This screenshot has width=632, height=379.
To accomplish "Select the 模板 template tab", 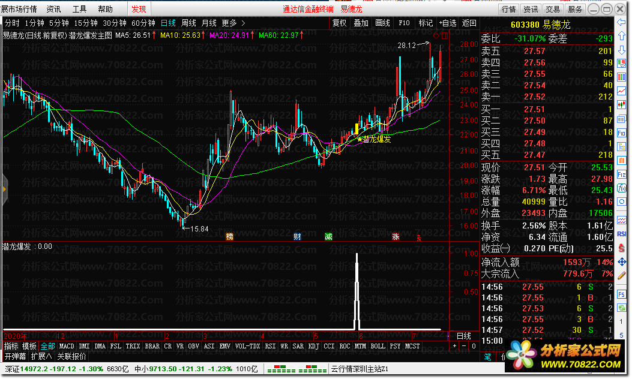I will (29, 346).
